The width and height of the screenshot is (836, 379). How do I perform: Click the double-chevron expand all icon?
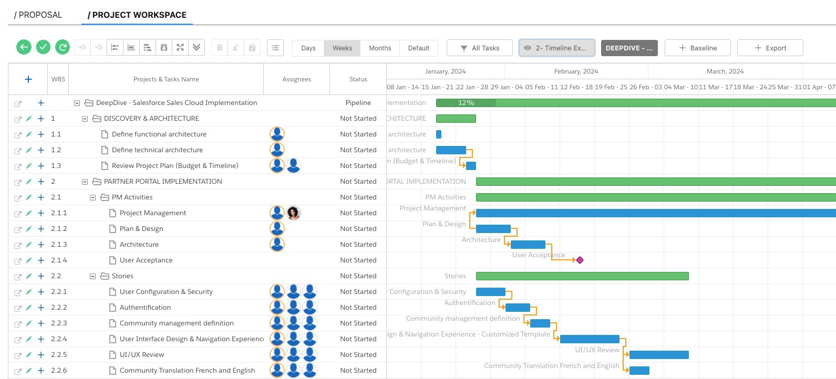coord(197,48)
